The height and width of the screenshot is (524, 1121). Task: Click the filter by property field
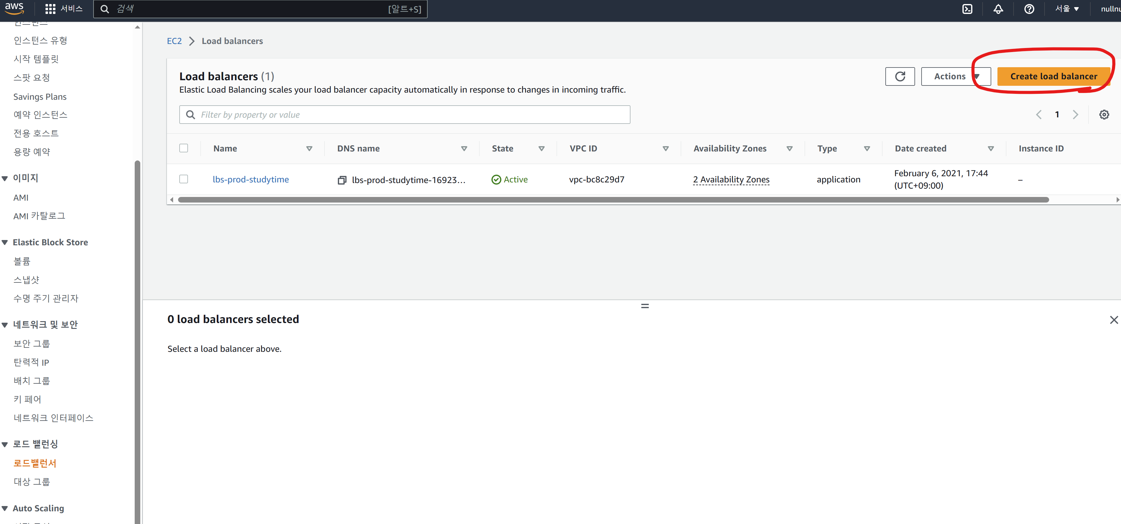pos(405,115)
